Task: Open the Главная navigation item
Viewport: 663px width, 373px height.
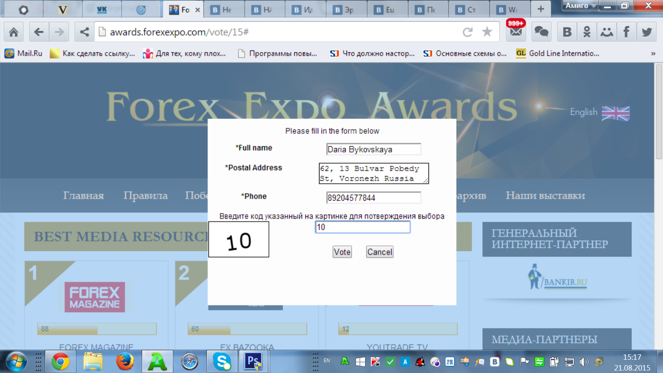Action: (x=83, y=196)
